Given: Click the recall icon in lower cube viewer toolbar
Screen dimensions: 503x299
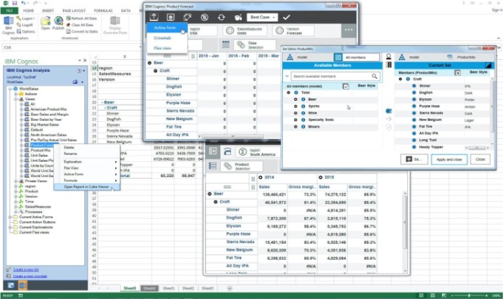Looking at the screenshot, I should coord(227,151).
